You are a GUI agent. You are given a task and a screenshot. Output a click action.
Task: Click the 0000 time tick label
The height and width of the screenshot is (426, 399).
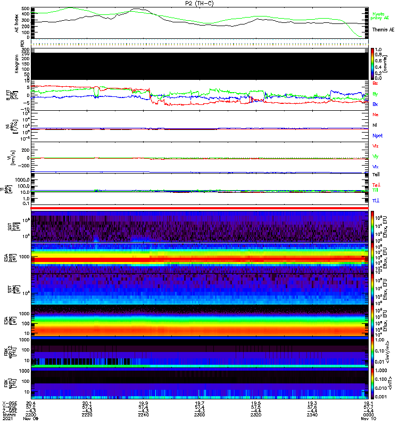coord(368,415)
